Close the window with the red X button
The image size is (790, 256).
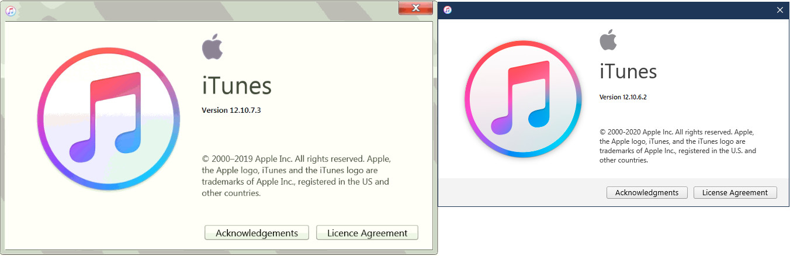(417, 8)
